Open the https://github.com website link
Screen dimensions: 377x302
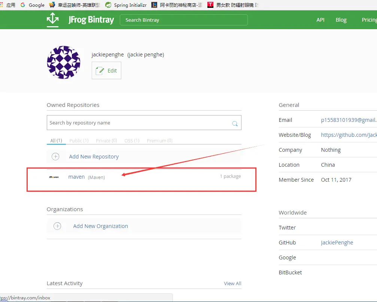[349, 135]
